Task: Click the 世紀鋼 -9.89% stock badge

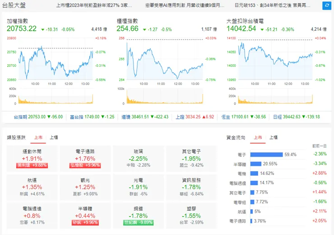Action: (139, 222)
